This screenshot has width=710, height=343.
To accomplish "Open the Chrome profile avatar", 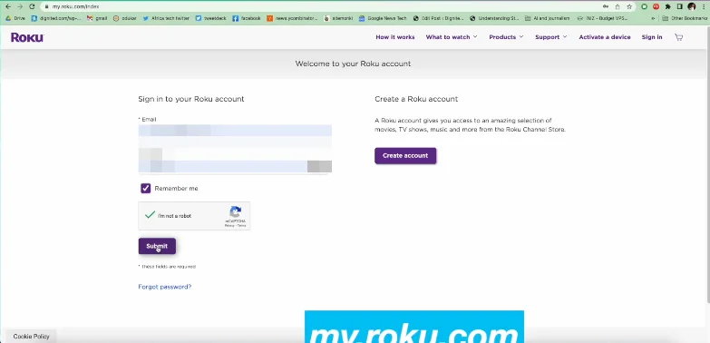I will [x=692, y=6].
